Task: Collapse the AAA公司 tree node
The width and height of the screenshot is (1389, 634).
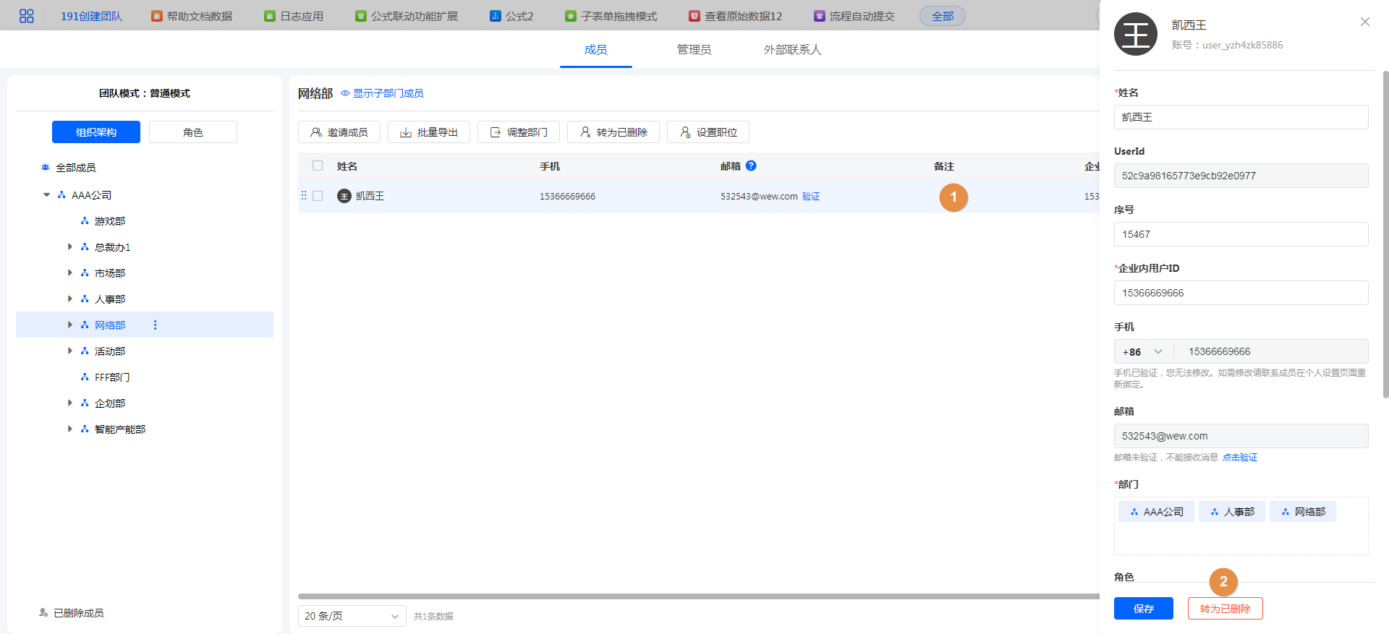Action: click(x=47, y=195)
